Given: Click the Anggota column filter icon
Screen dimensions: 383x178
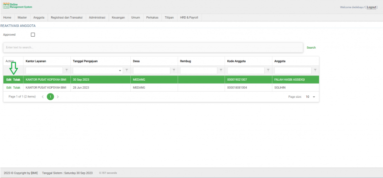Looking at the screenshot, I should point(315,70).
